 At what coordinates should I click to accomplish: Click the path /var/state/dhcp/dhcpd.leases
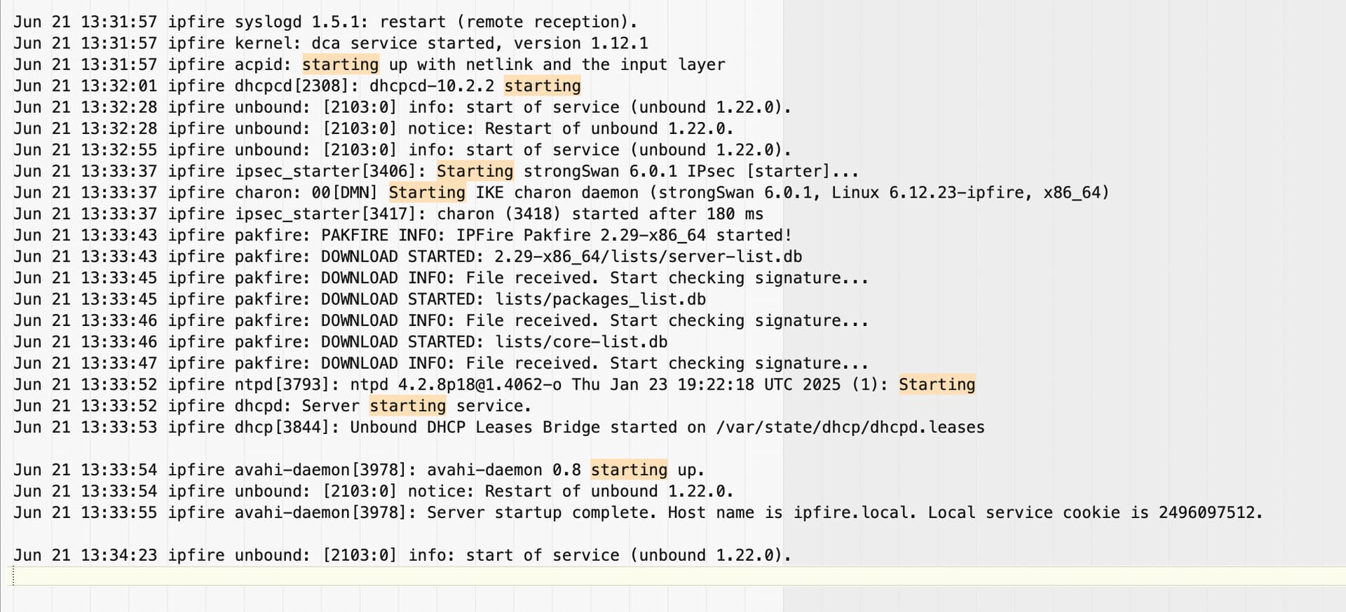pos(850,428)
